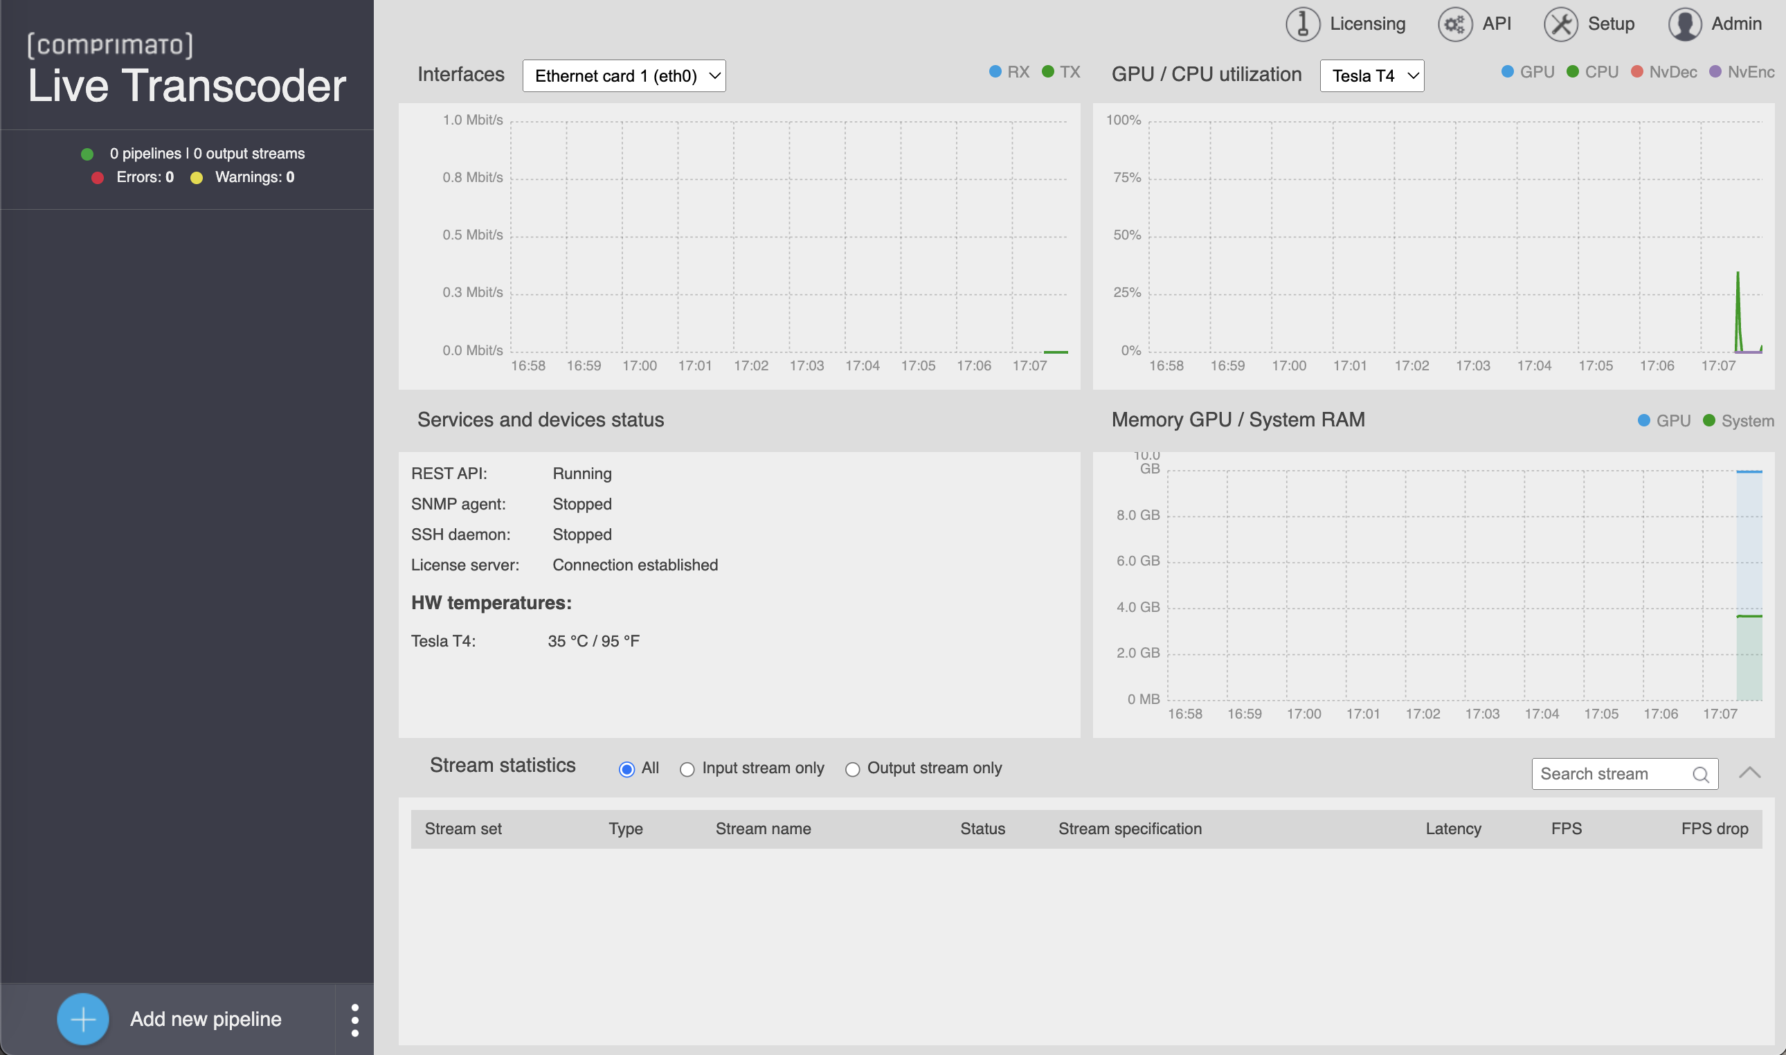Click the magnifier search icon
Image resolution: width=1786 pixels, height=1055 pixels.
(1700, 774)
